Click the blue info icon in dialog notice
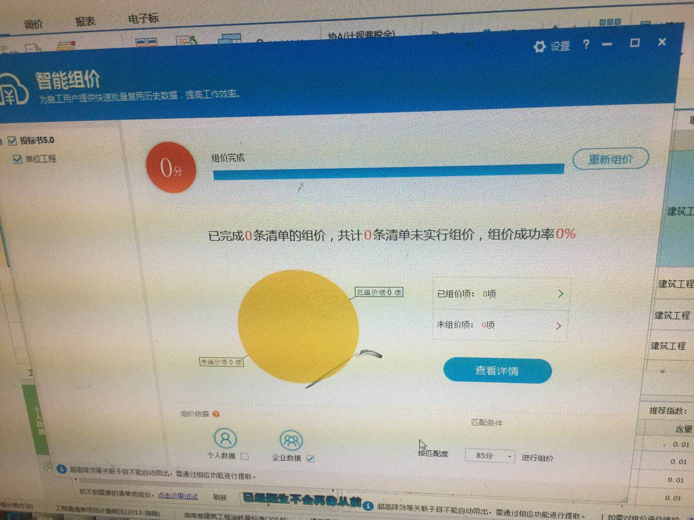 [x=61, y=469]
